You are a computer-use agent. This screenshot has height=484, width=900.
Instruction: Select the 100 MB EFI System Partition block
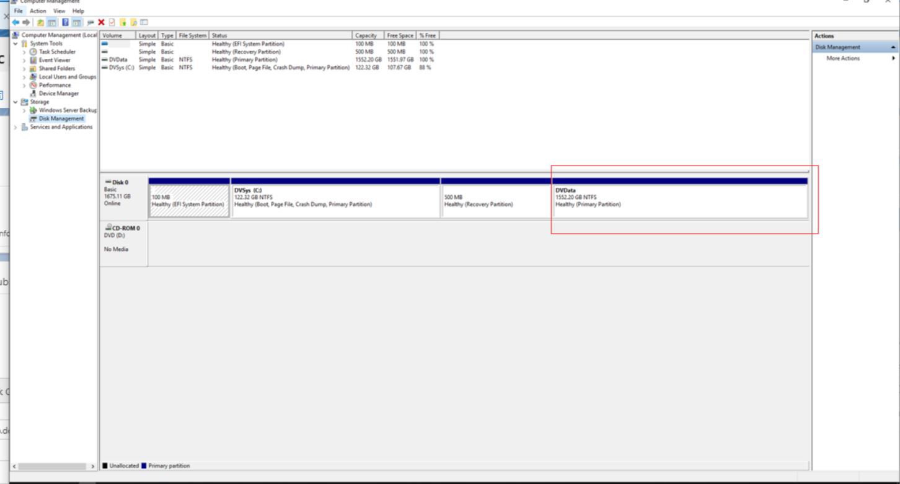[x=189, y=198]
